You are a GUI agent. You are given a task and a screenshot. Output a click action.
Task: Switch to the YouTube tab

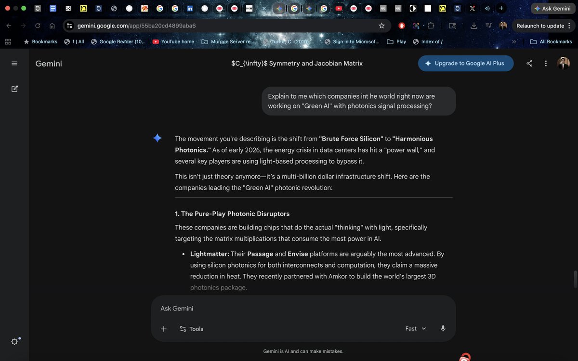[339, 9]
